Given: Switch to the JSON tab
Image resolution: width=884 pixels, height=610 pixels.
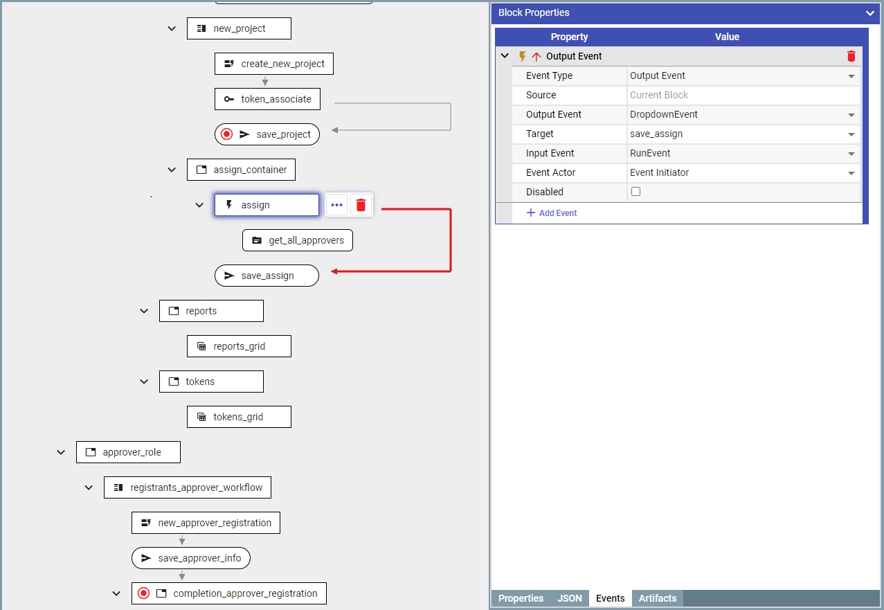Looking at the screenshot, I should (x=570, y=598).
